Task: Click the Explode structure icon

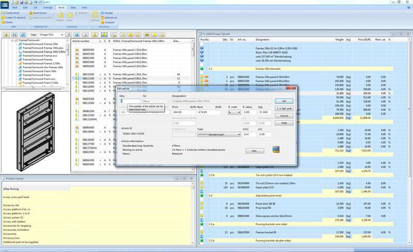Action: [x=95, y=15]
